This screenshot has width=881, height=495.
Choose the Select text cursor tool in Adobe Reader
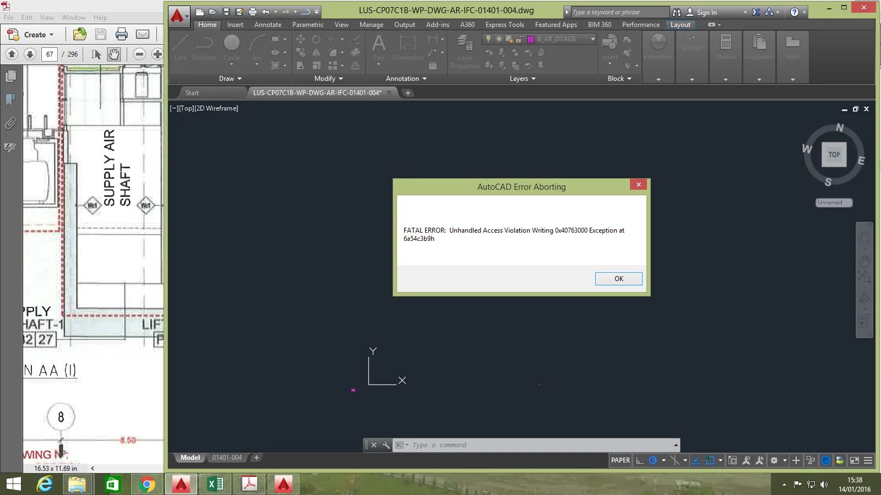pyautogui.click(x=96, y=54)
